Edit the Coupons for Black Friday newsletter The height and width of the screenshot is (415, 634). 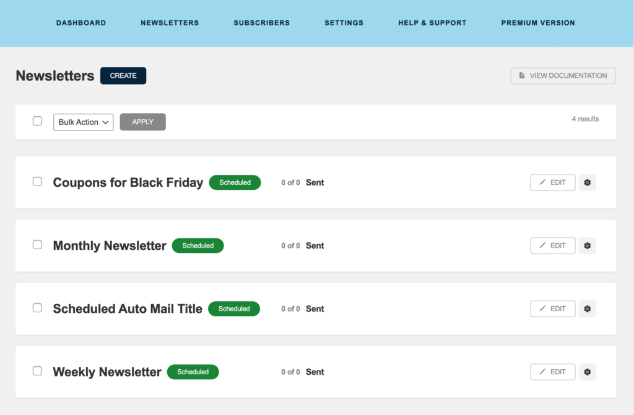point(553,182)
